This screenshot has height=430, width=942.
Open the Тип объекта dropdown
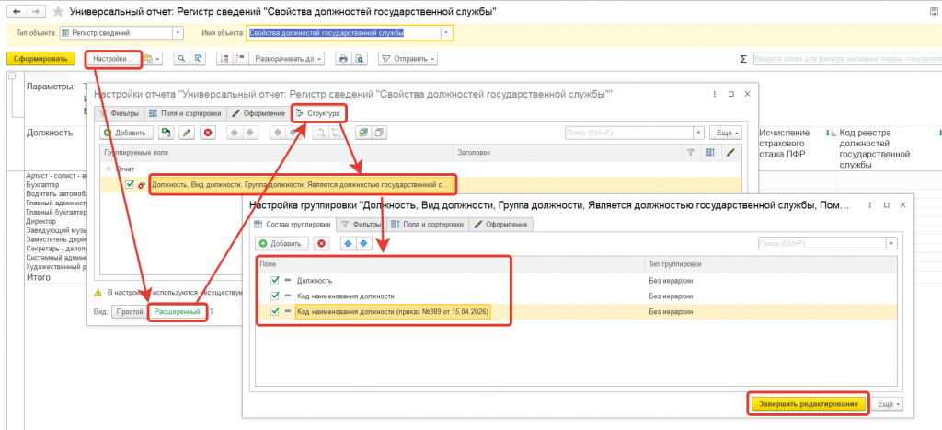[178, 33]
